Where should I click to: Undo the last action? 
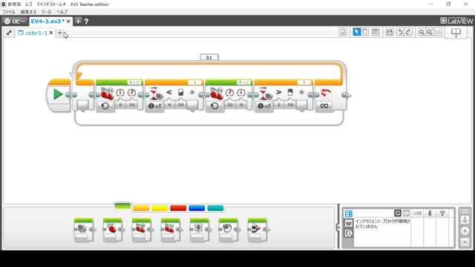(400, 32)
